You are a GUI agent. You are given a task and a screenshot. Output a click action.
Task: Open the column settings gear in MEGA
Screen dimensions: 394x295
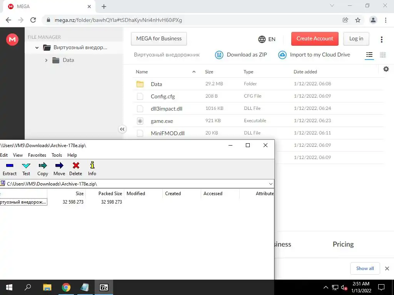pos(386,69)
